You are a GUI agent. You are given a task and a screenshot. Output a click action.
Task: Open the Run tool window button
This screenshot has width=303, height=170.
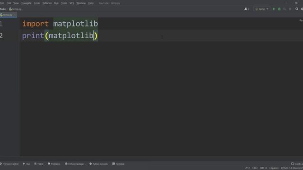coord(27,164)
